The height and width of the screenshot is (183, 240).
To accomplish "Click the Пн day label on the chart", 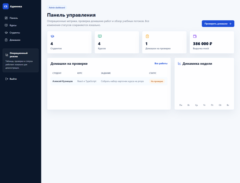I will tap(181, 105).
